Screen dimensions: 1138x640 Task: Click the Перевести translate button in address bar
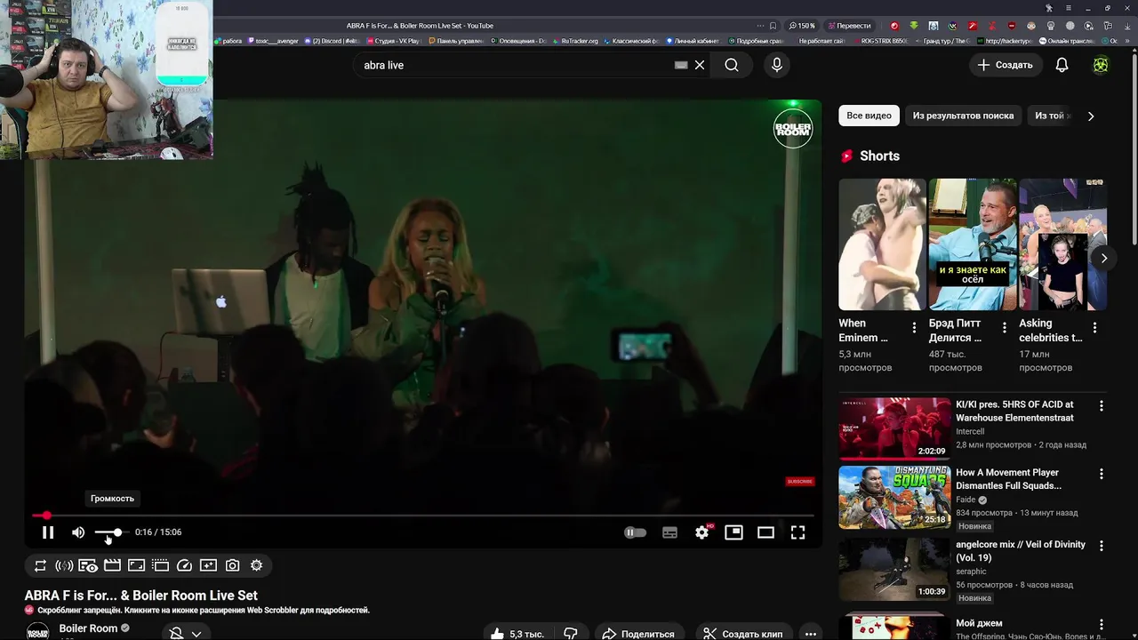[848, 26]
